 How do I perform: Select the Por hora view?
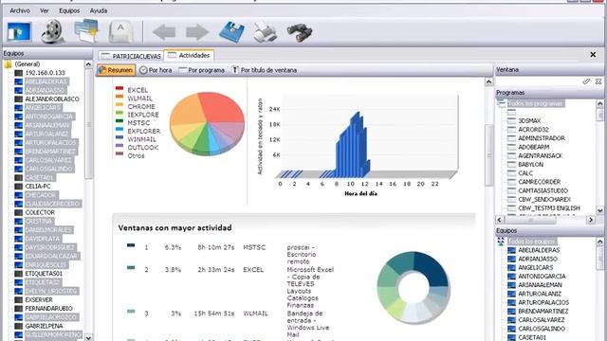(156, 70)
